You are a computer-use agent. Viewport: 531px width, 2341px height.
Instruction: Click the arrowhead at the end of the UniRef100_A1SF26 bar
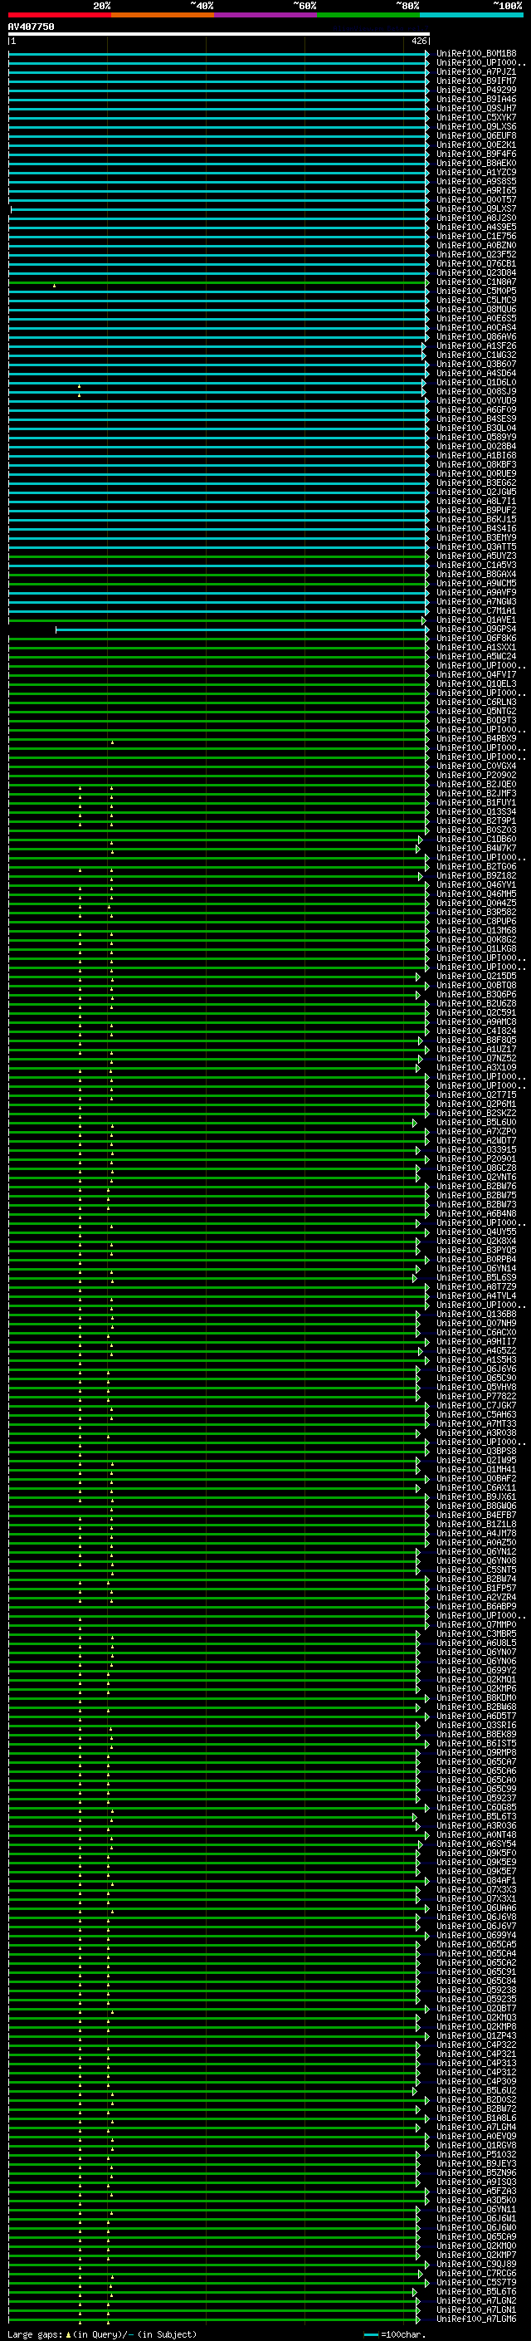coord(424,346)
